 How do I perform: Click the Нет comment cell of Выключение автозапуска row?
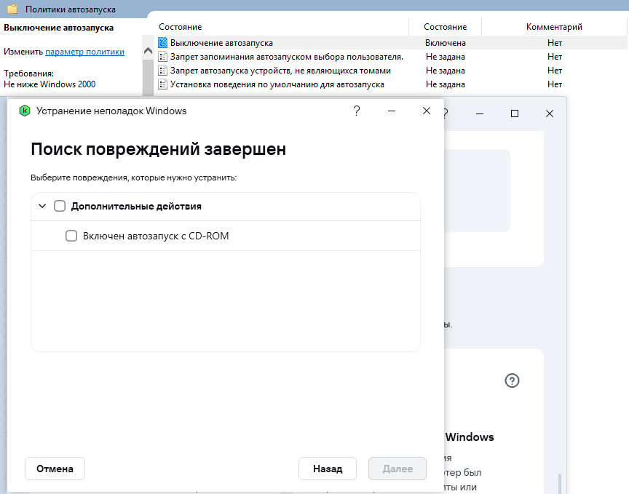coord(555,42)
